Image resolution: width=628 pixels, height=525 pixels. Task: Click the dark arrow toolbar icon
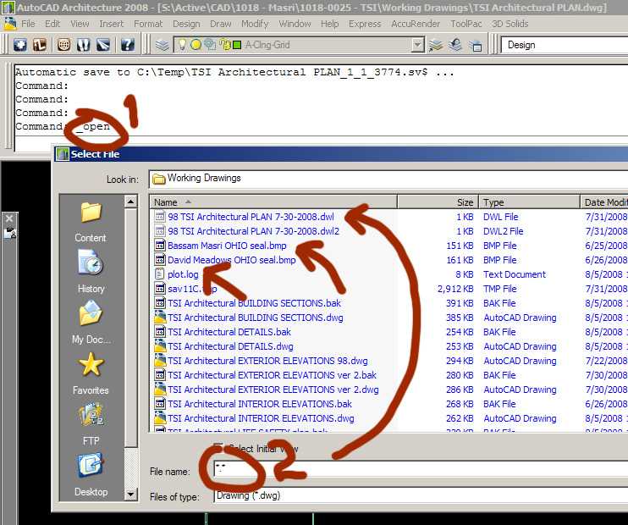click(x=103, y=45)
